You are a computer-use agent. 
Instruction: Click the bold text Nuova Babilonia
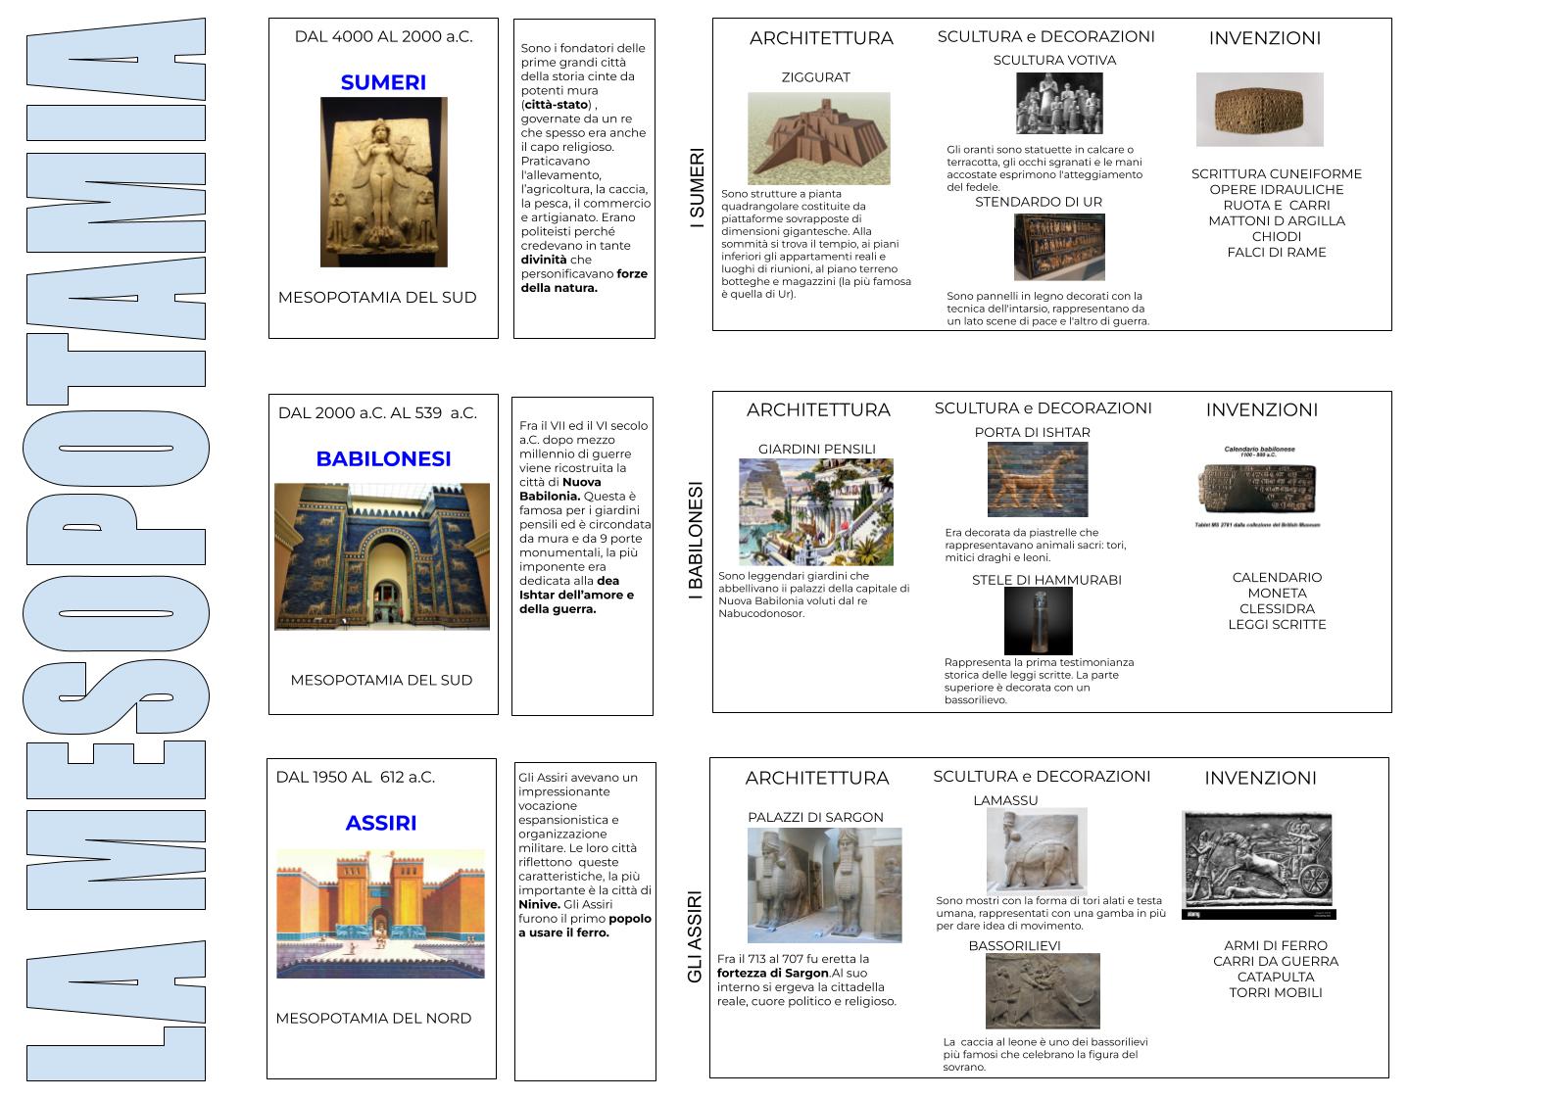[x=560, y=489]
